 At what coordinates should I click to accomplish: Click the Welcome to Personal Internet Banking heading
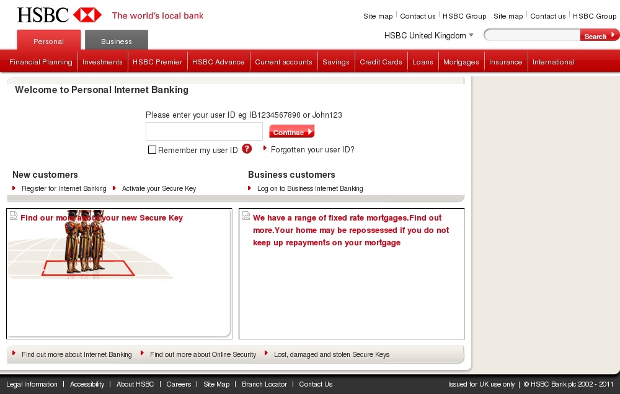(x=102, y=90)
